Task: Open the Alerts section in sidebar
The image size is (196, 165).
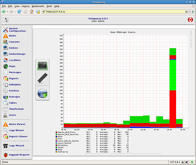Action: [x=12, y=36]
